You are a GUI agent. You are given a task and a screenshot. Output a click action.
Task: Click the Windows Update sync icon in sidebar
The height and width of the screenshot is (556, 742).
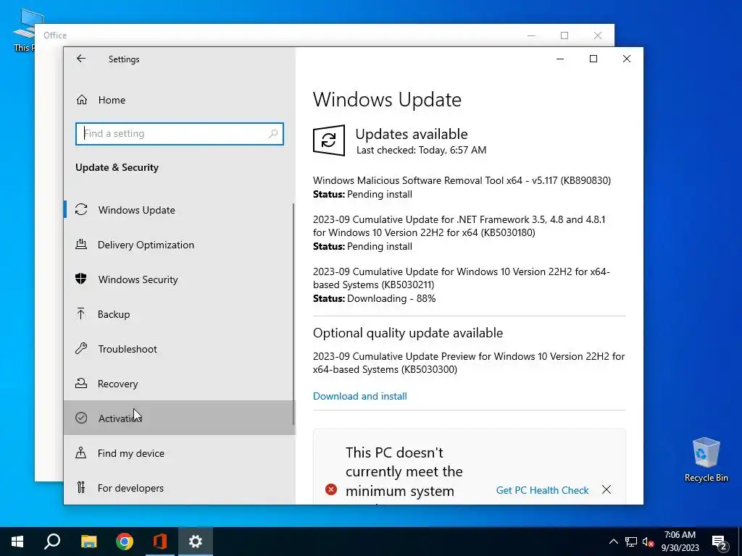pyautogui.click(x=81, y=209)
